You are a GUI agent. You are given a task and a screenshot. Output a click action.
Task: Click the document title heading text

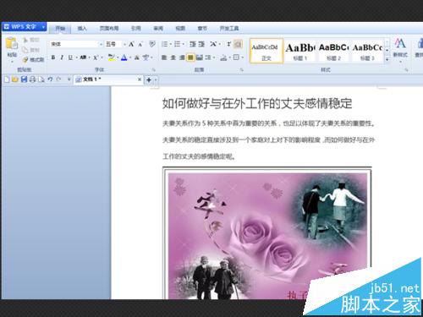point(257,103)
